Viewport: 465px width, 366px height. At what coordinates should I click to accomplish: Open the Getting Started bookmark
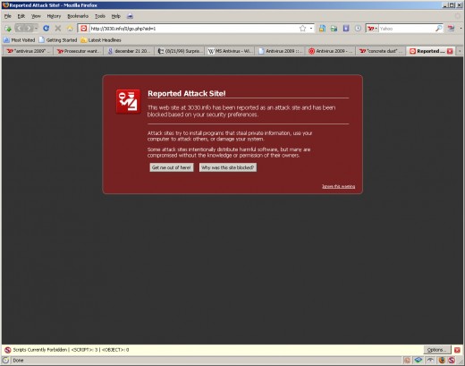coord(58,40)
